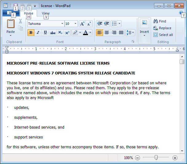
Task: Toggle Bold formatting off
Action: (31, 33)
